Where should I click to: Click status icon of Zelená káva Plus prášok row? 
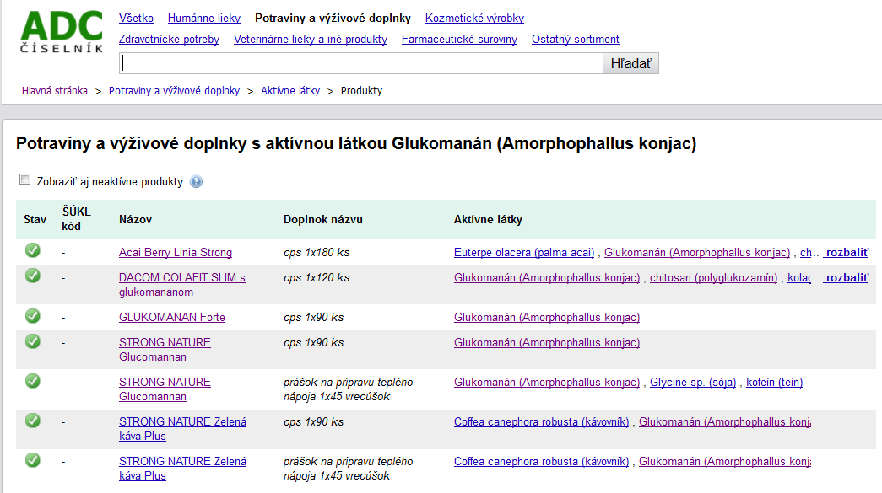[33, 460]
